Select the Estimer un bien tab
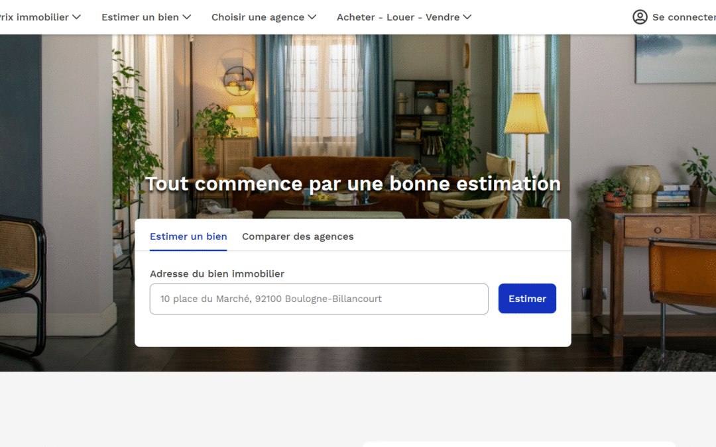The image size is (716, 447). coord(188,236)
